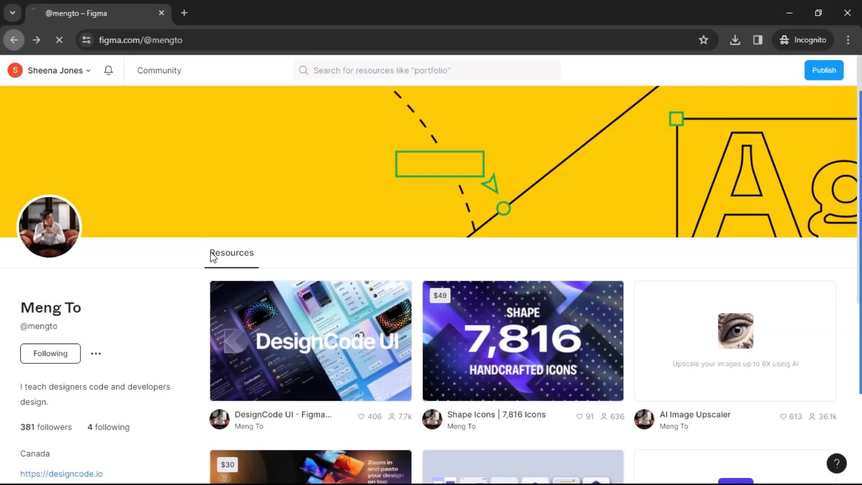The image size is (862, 485).
Task: Expand the more options ellipsis menu
Action: [96, 353]
